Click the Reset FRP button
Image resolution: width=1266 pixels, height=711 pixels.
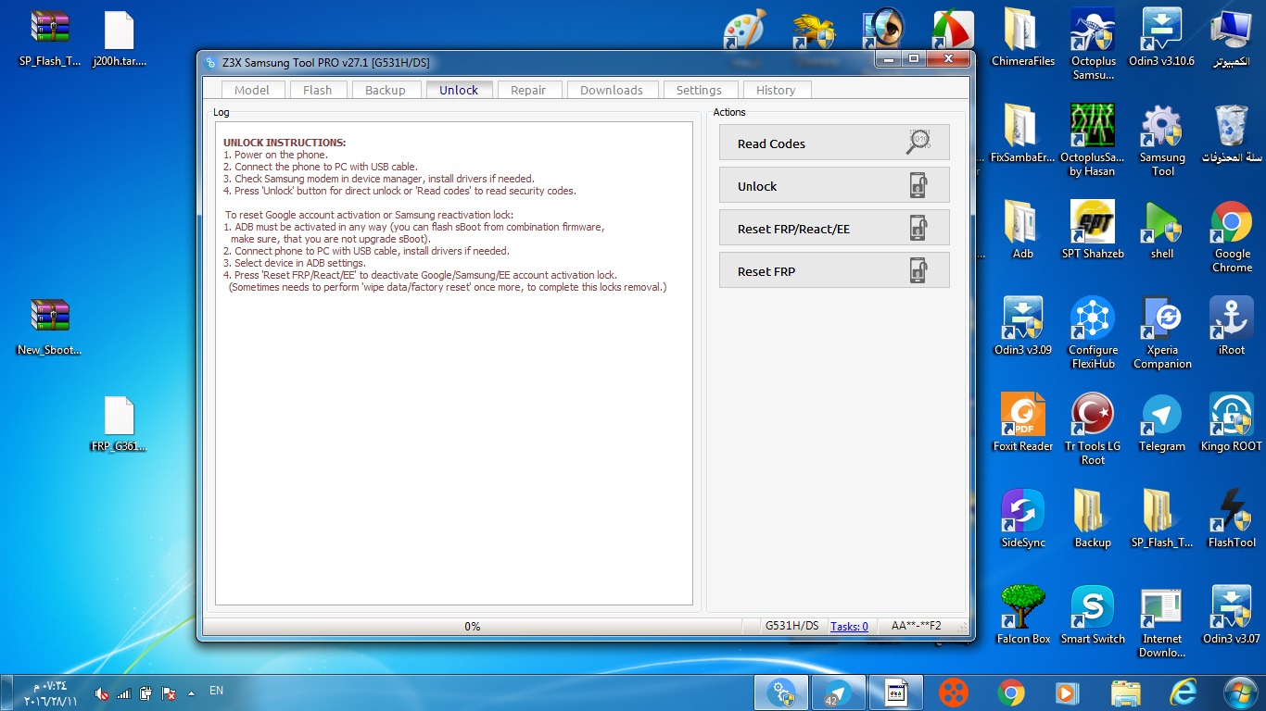(834, 270)
